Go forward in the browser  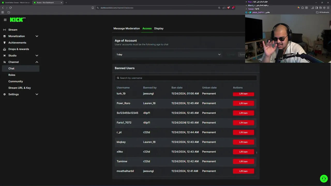7,8
